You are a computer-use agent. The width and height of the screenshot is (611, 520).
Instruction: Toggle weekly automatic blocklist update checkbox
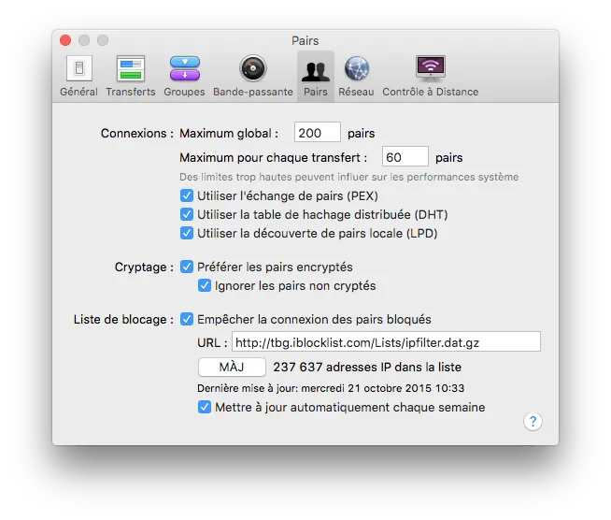click(205, 407)
